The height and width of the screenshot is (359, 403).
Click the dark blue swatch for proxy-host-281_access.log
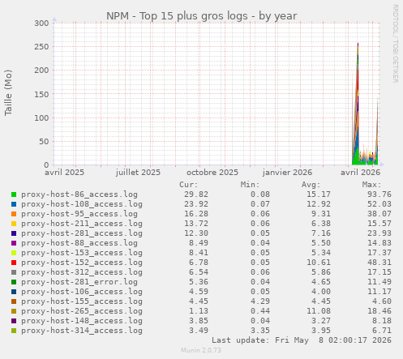coord(14,233)
